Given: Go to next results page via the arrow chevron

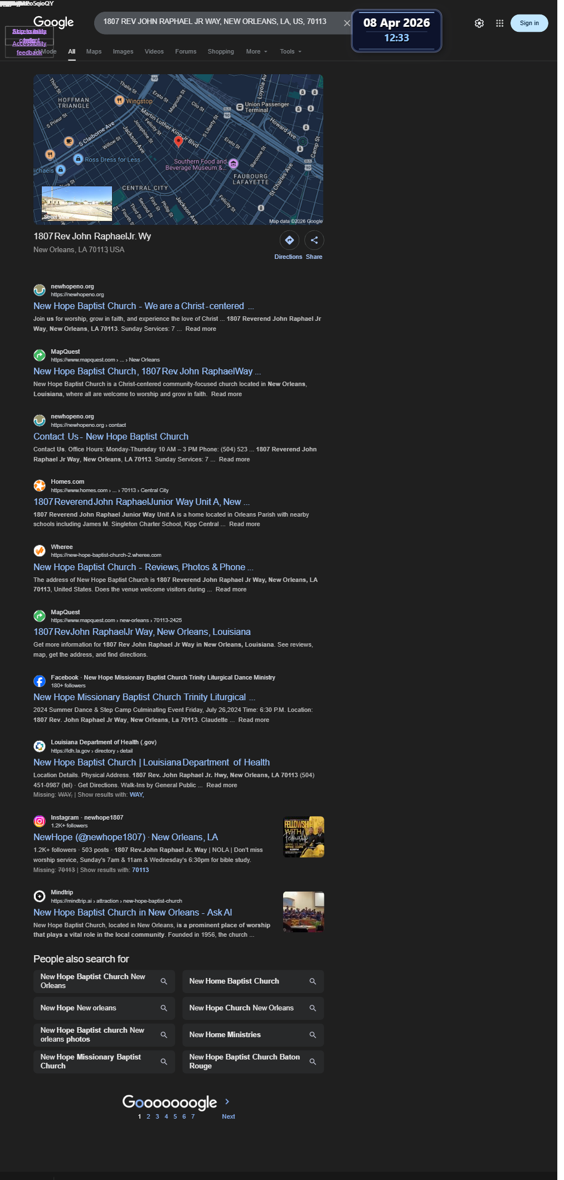Looking at the screenshot, I should pos(227,1101).
